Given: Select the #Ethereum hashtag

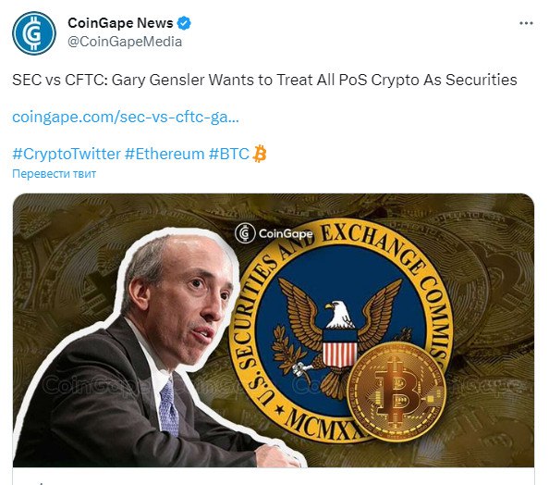Looking at the screenshot, I should [165, 154].
